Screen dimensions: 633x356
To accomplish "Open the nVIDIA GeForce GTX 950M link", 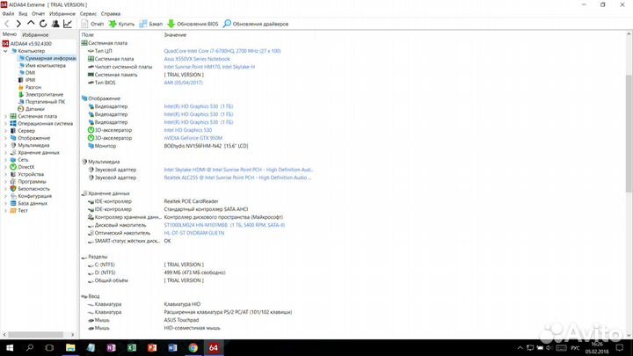I will coord(193,138).
